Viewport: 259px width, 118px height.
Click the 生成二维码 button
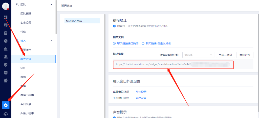coord(225,55)
